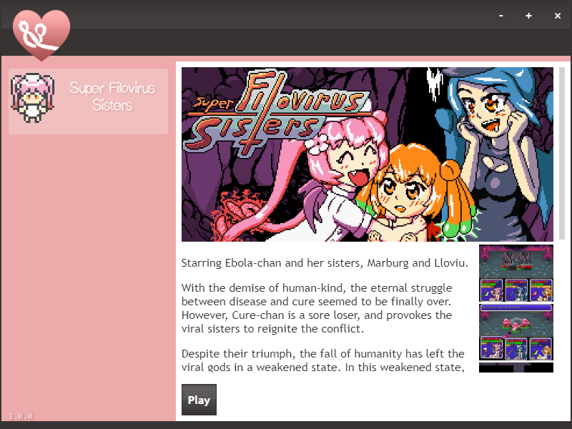
Task: Minimize the launcher with the dash icon
Action: (501, 16)
